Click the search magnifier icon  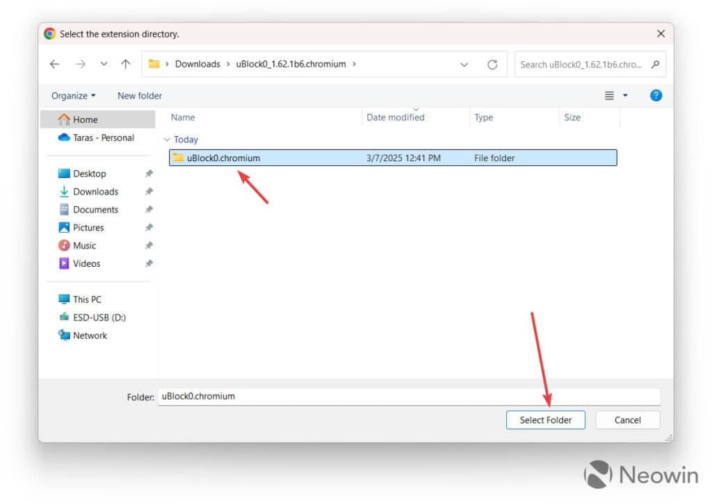click(x=655, y=65)
